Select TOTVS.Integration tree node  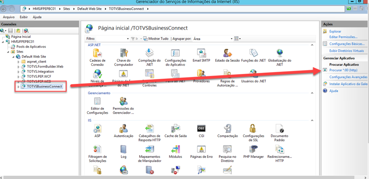click(x=40, y=71)
